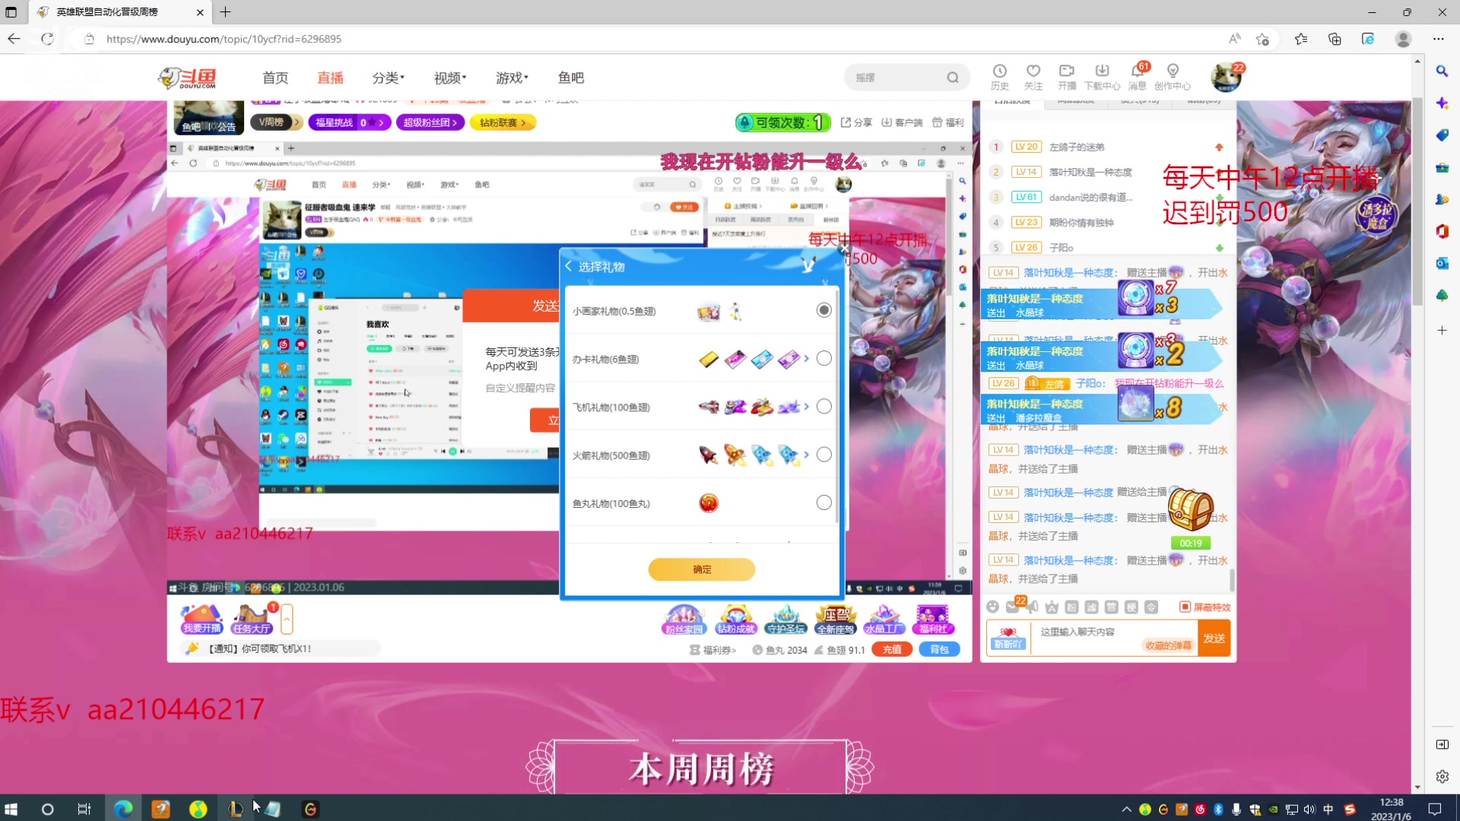Select the 火箭礼物(500鱼翅) radio option
Screen dimensions: 1460x821
click(824, 455)
